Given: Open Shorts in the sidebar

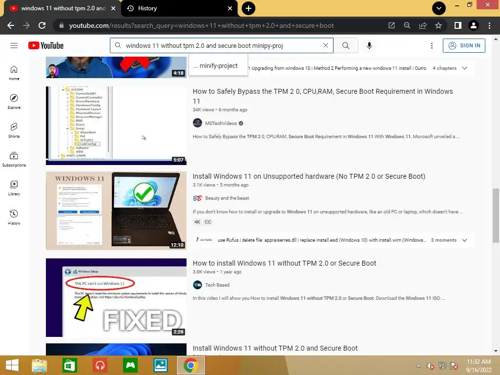Looking at the screenshot, I should click(x=14, y=130).
